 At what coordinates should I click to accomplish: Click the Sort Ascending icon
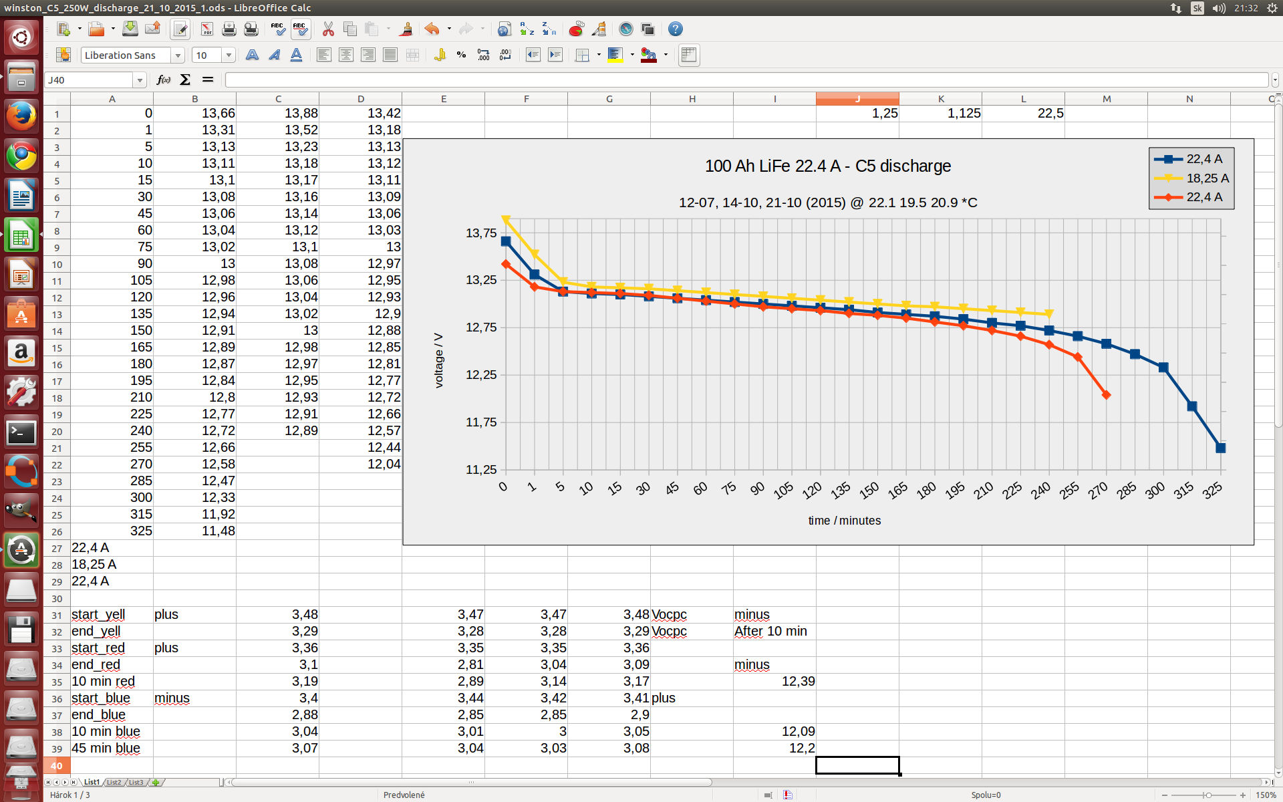[527, 29]
